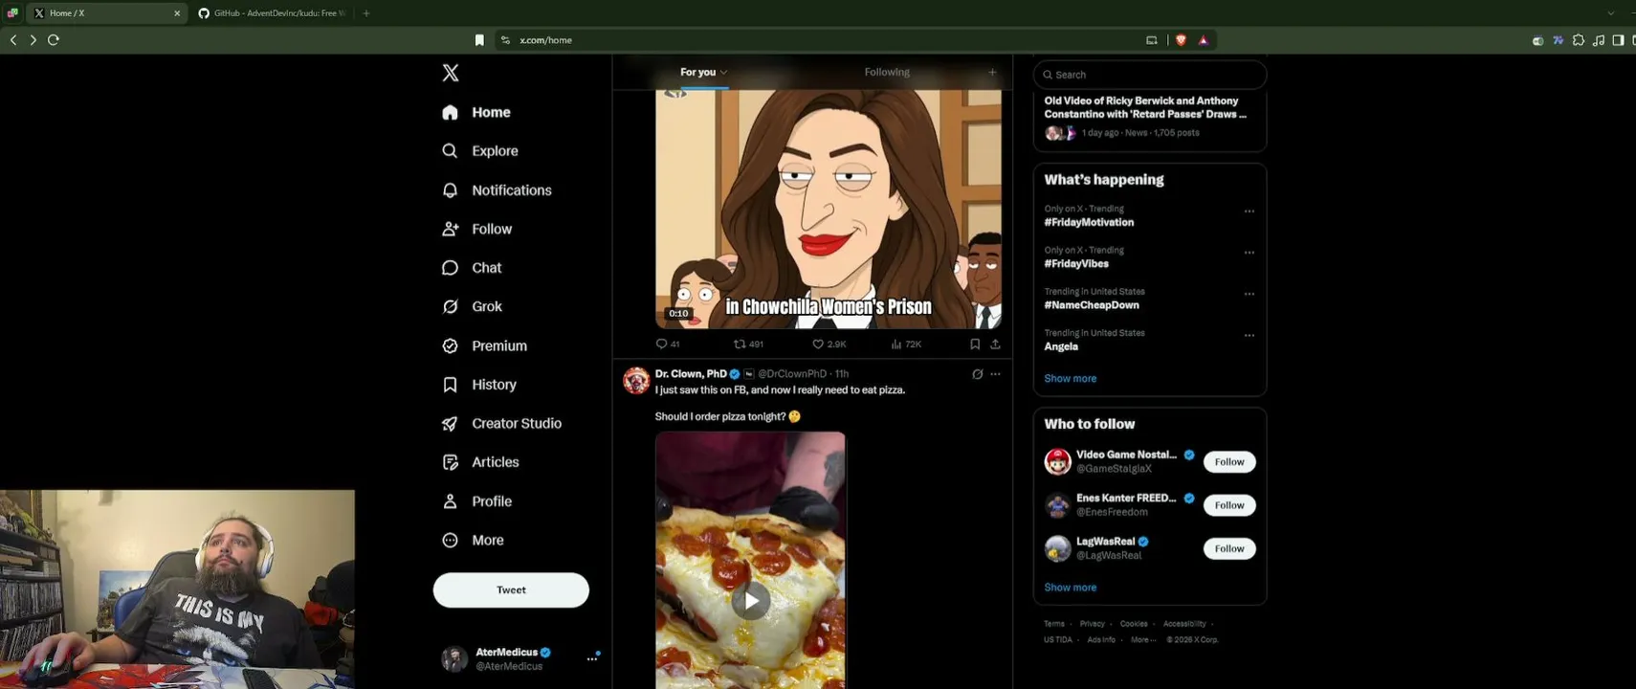This screenshot has height=689, width=1636.
Task: Open more options for Angela trend
Action: 1249,336
